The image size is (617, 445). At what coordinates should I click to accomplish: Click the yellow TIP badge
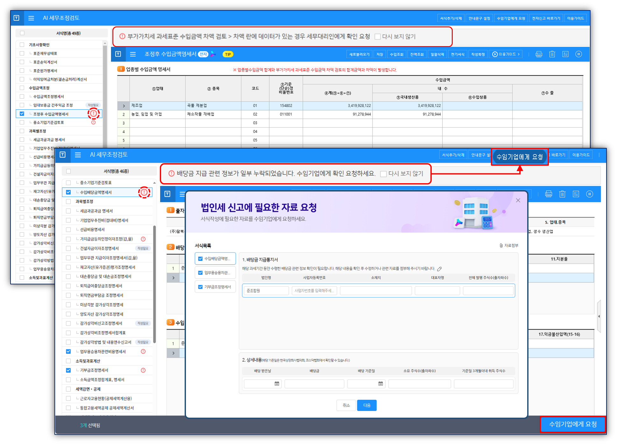(x=228, y=54)
